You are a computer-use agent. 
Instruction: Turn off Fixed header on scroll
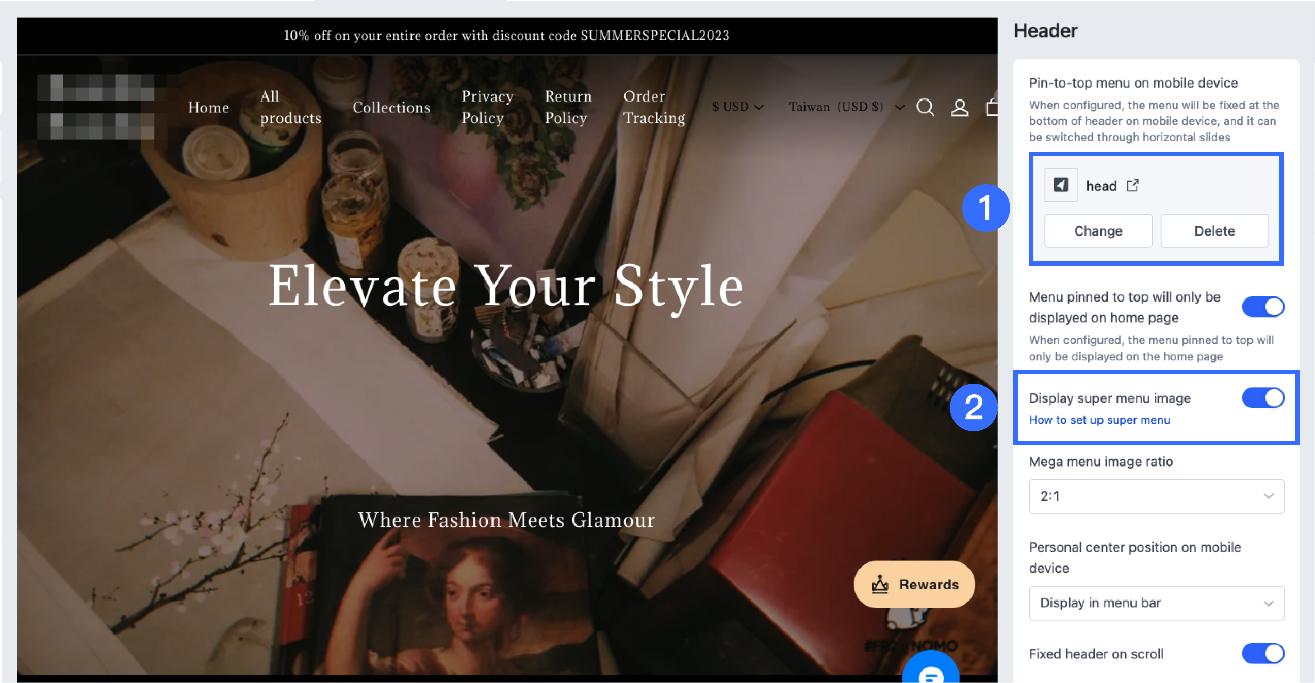point(1262,654)
